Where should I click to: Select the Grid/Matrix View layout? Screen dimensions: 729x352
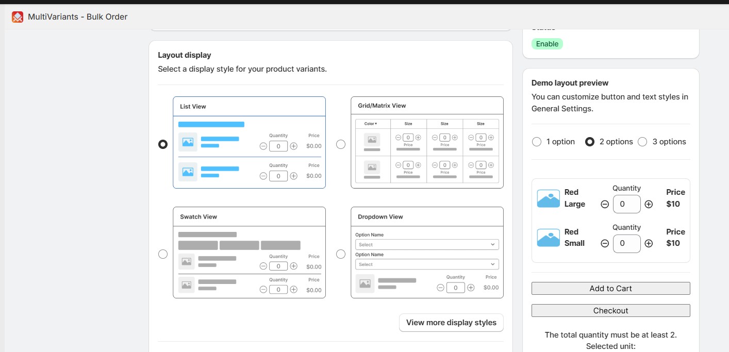pos(341,144)
